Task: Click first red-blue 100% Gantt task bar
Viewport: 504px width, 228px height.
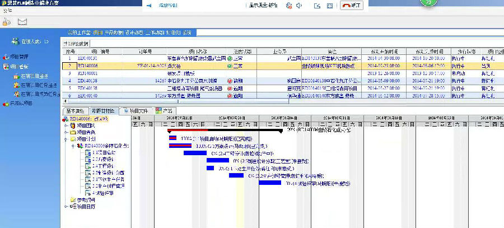Action: pos(173,138)
